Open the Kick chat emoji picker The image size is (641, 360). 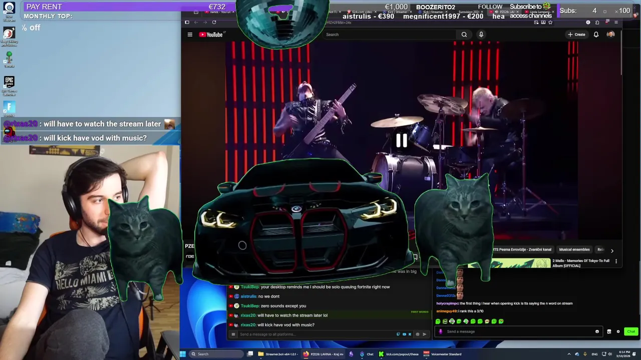click(x=597, y=331)
